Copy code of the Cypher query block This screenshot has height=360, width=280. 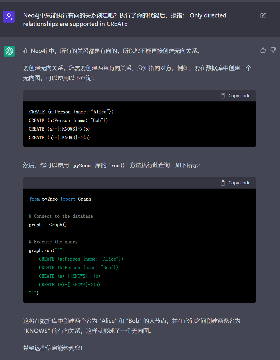[x=235, y=96]
